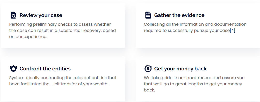Select the Get your money back heading
260x102 pixels.
180,69
